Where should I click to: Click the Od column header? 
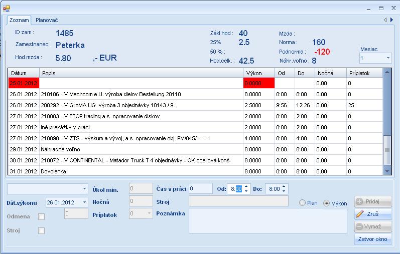point(285,73)
